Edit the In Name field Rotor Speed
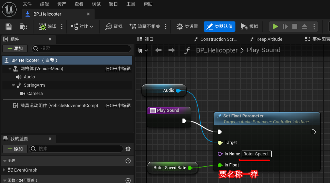Screen dimensions: 330x183 pos(256,154)
